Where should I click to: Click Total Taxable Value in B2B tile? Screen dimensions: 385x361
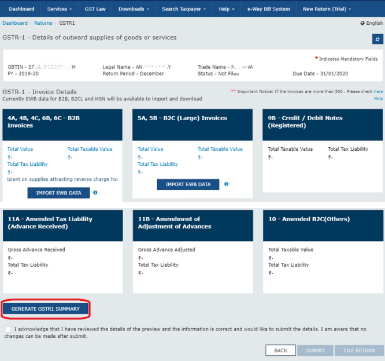[x=90, y=149]
